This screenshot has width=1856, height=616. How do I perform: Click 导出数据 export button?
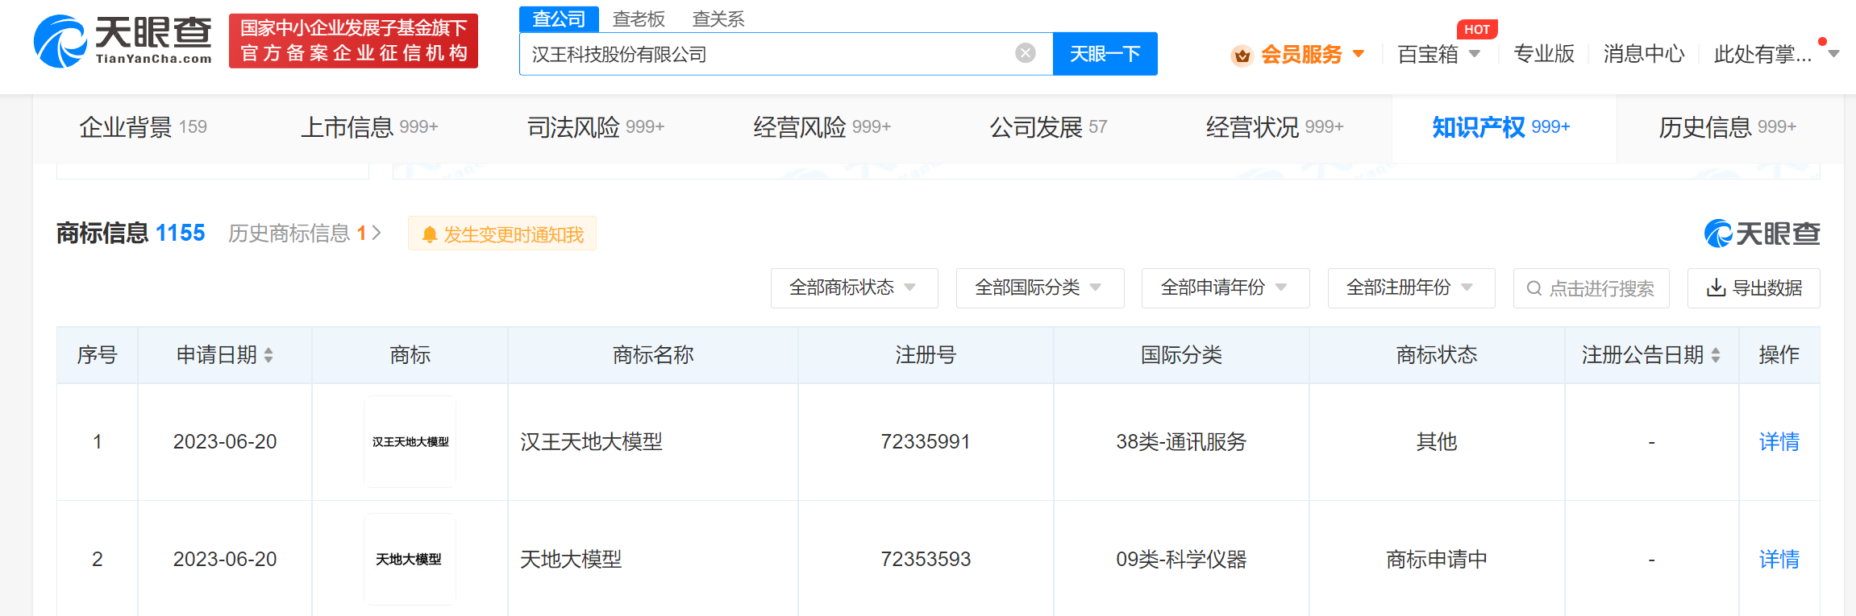1754,287
